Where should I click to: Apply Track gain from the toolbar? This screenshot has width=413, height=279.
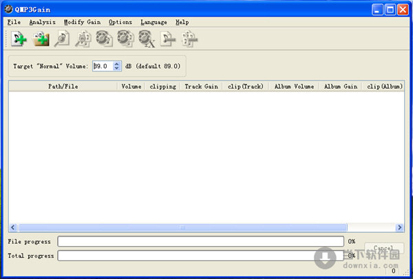coord(105,39)
